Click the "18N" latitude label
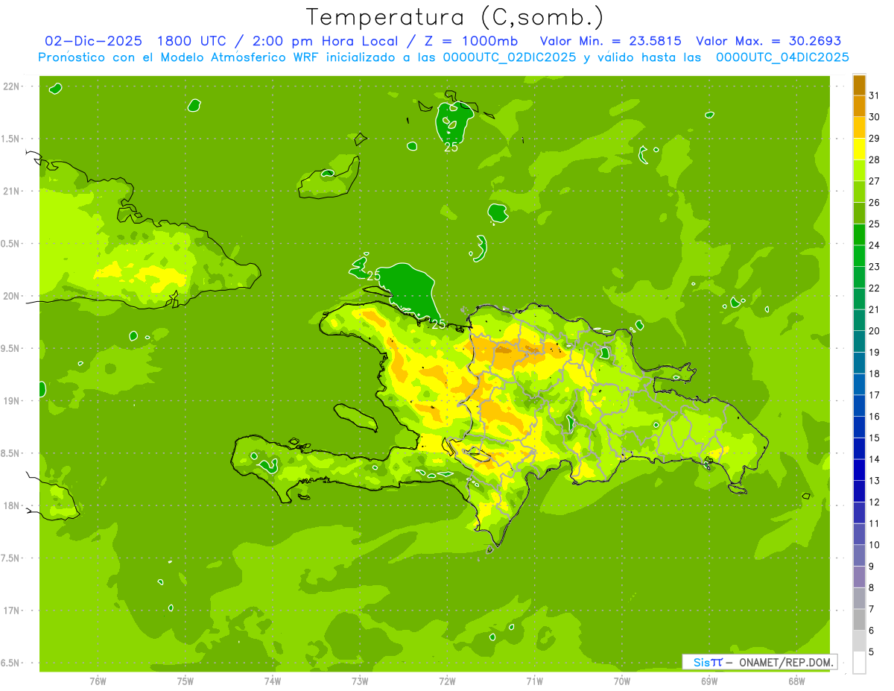894x691 pixels. pos(11,505)
